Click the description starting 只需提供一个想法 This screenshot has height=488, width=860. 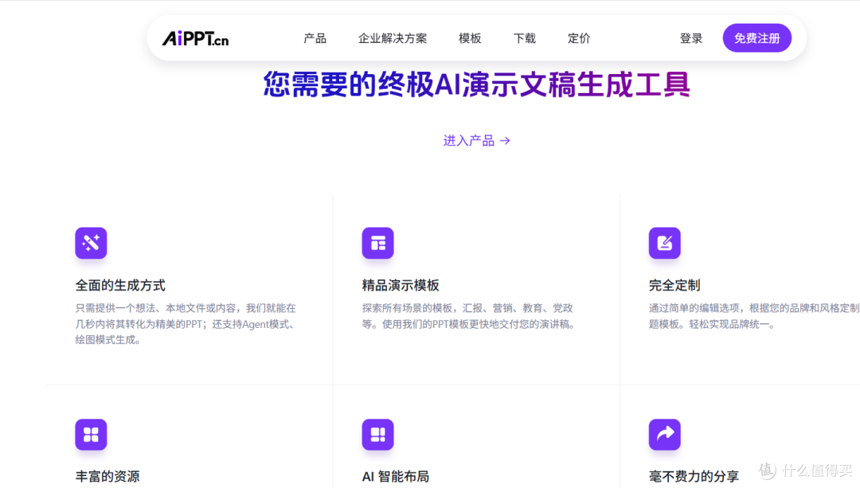pos(186,324)
